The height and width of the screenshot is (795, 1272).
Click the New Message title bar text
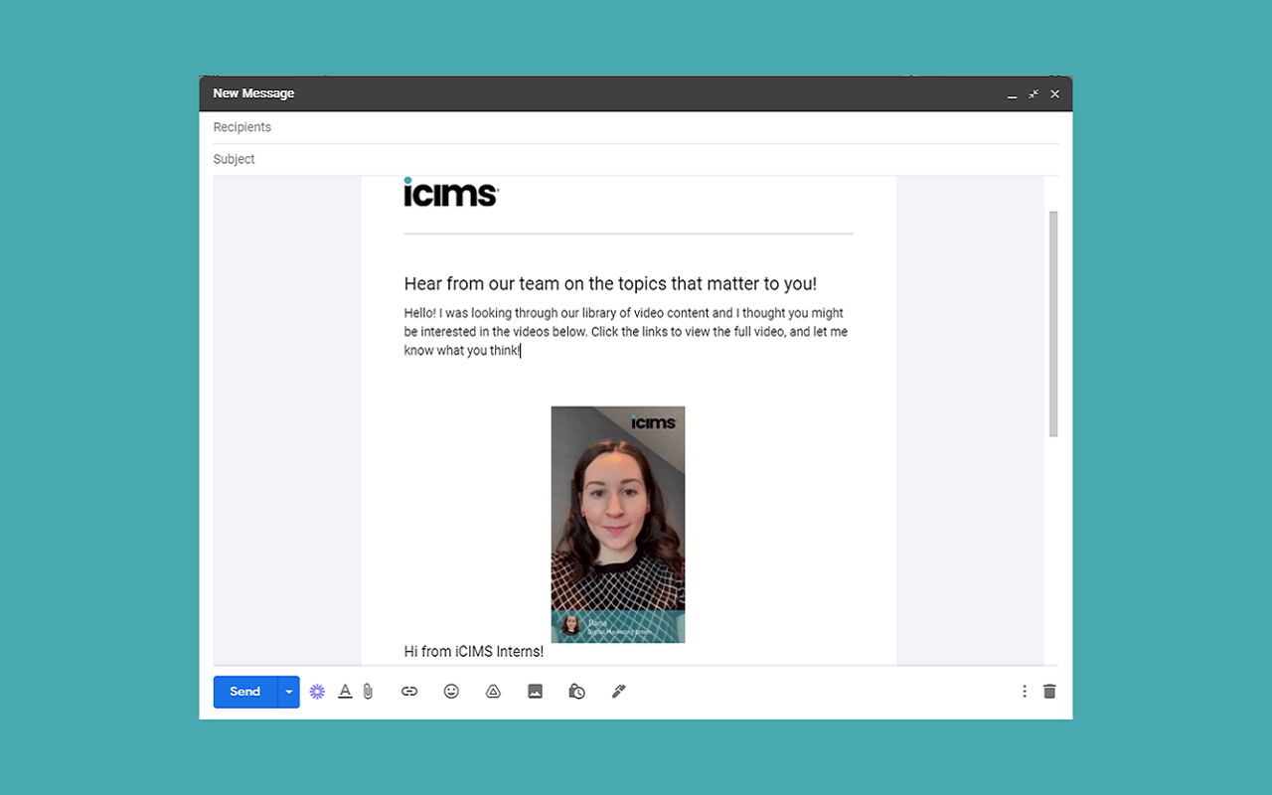pyautogui.click(x=253, y=93)
